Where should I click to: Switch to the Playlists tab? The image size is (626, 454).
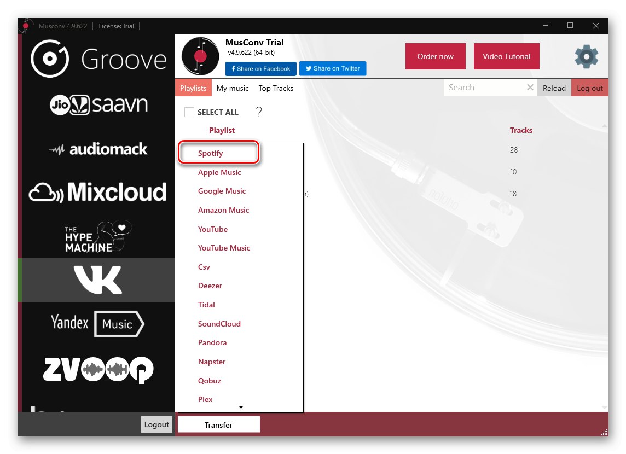coord(193,88)
